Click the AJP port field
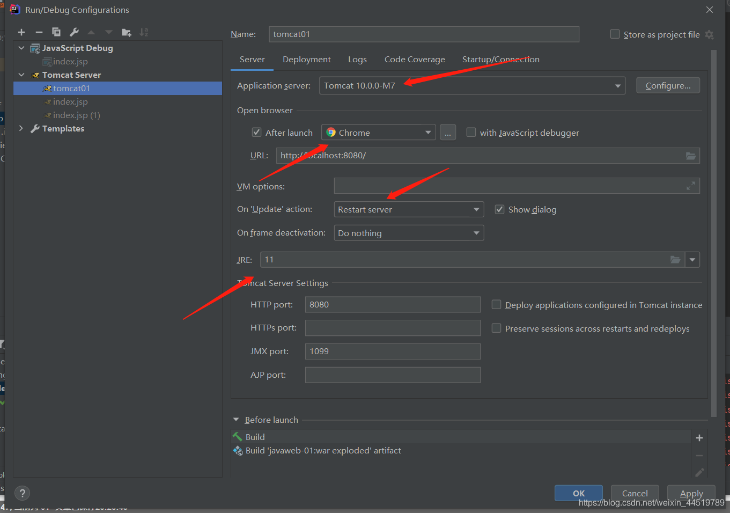The image size is (730, 513). 393,375
